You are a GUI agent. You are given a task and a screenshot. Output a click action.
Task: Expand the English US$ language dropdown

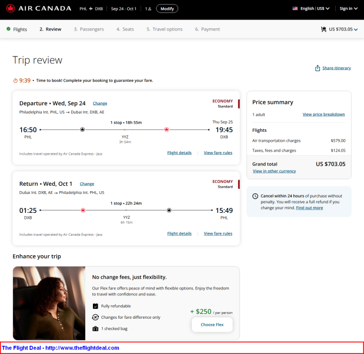pos(315,9)
